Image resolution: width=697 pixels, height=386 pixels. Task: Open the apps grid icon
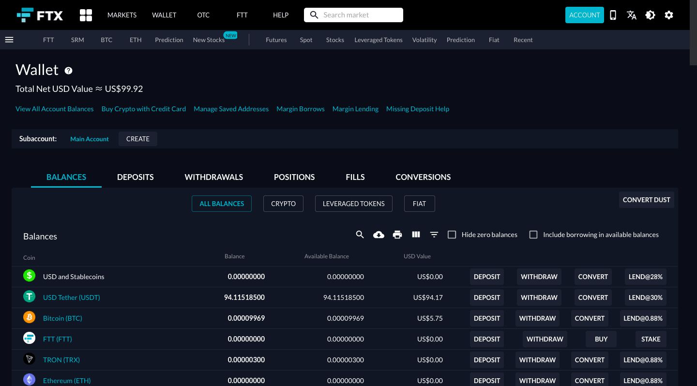[x=86, y=15]
